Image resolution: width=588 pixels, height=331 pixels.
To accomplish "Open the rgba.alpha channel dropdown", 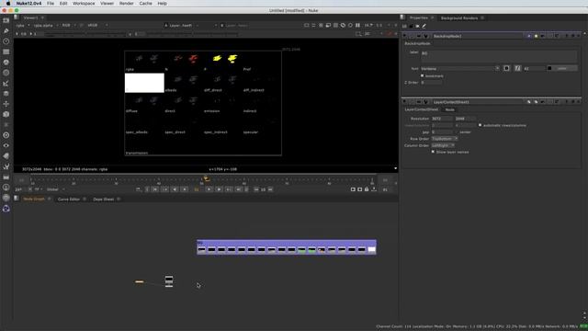I will click(46, 26).
